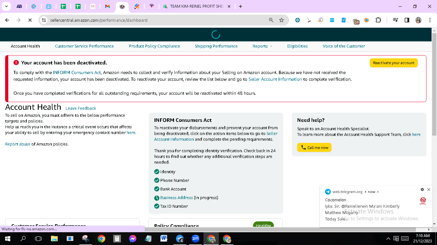Open Zoom from the taskbar
Viewport: 437px width, 245px height.
pyautogui.click(x=195, y=239)
